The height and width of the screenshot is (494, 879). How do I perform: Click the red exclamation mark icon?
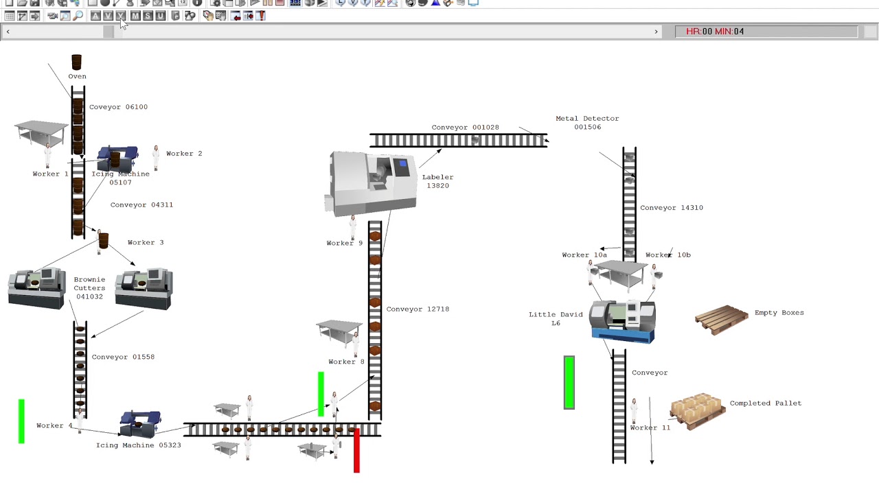261,16
